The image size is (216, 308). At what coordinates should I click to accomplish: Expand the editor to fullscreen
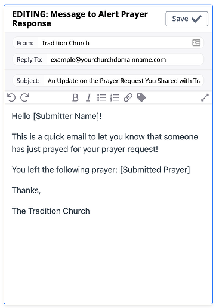pos(205,97)
